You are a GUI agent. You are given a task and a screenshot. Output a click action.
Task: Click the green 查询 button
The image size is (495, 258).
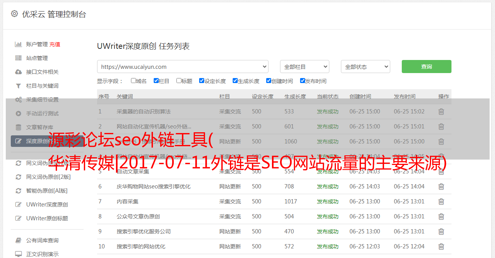click(x=426, y=67)
